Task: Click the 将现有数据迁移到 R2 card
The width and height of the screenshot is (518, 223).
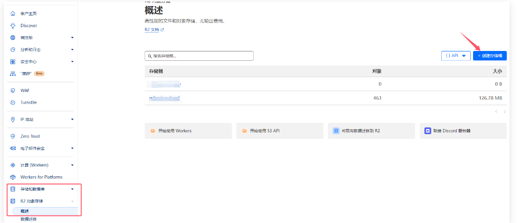Action: [x=372, y=130]
